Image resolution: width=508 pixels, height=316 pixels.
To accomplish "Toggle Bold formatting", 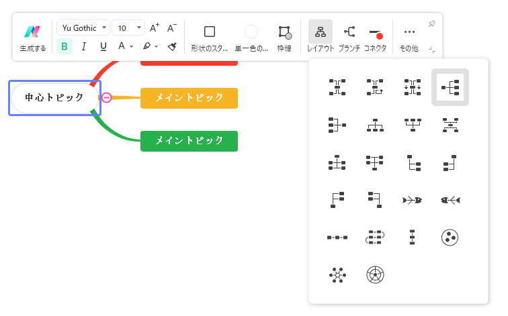I will coord(65,46).
